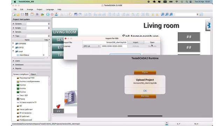Open the Edit menu
Screen dimensions: 224x126
tap(22, 9)
